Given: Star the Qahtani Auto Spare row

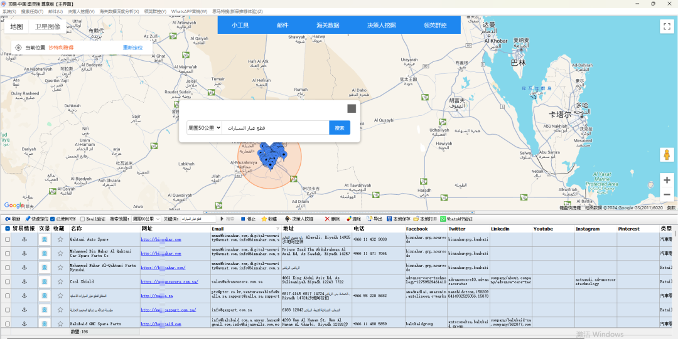Looking at the screenshot, I should tap(60, 239).
